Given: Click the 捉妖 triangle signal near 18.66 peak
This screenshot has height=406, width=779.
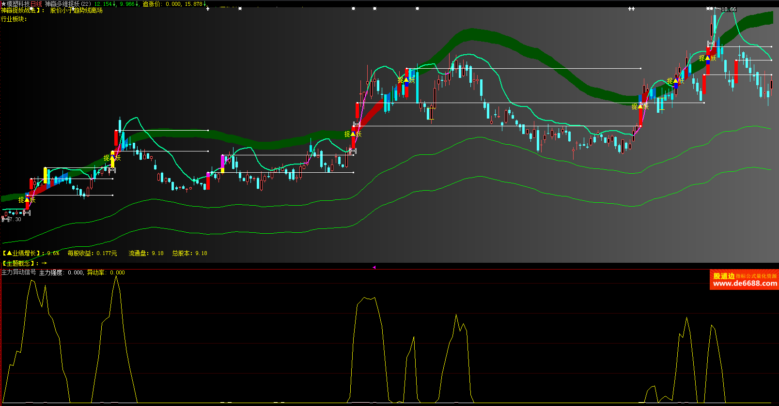Looking at the screenshot, I should coord(708,58).
